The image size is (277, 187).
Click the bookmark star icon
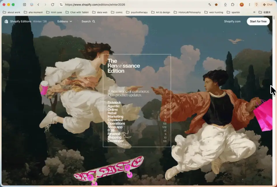[x=216, y=5]
